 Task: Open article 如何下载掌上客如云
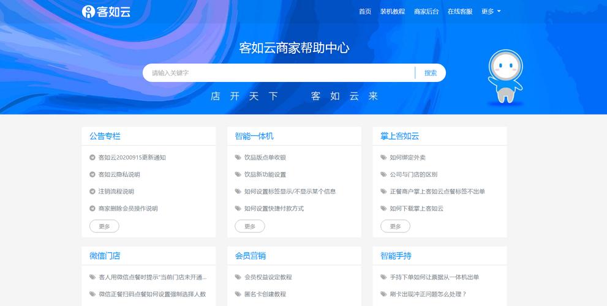(x=417, y=209)
